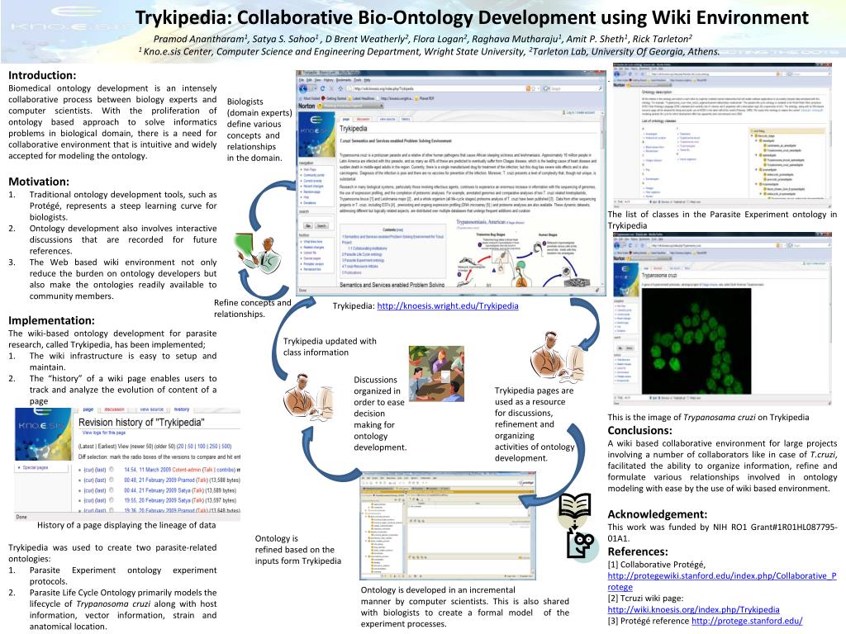Select the 'discussion' tab on the Trykipedia wiki page
846x634 pixels.
[364, 119]
